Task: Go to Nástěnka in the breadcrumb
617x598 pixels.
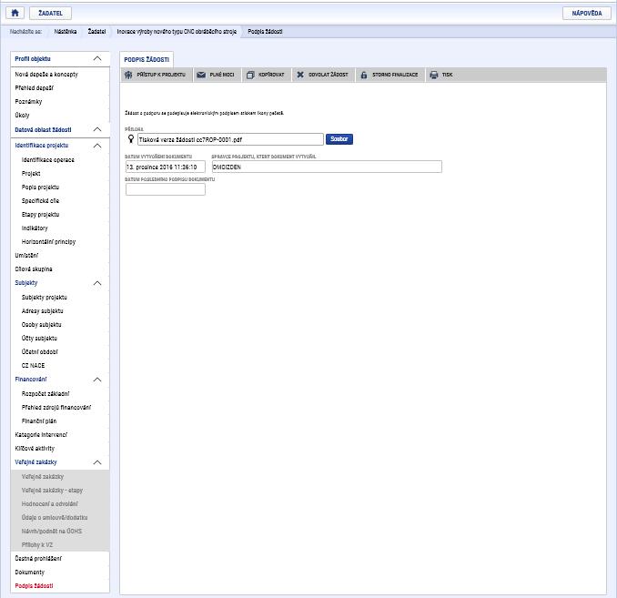Action: point(66,32)
